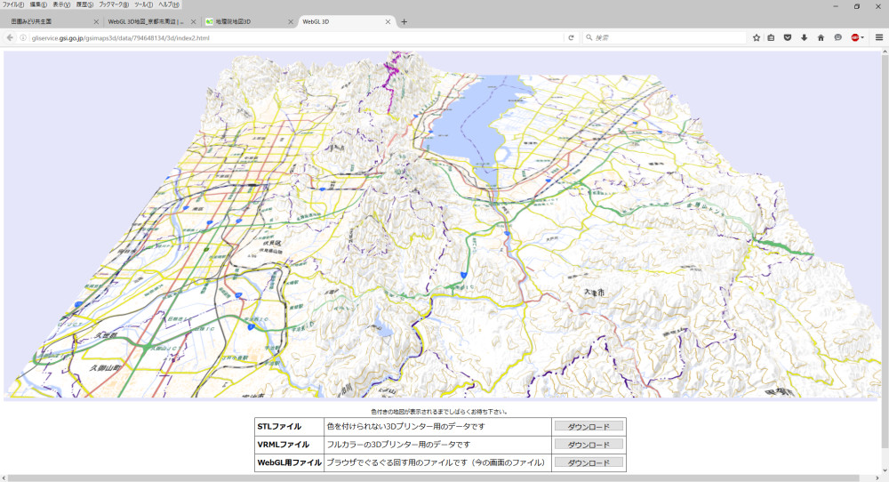Go to the home page icon

point(821,37)
